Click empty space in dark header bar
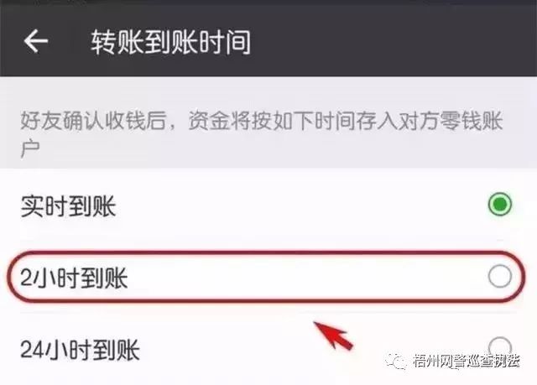This screenshot has height=385, width=537. tap(394, 41)
